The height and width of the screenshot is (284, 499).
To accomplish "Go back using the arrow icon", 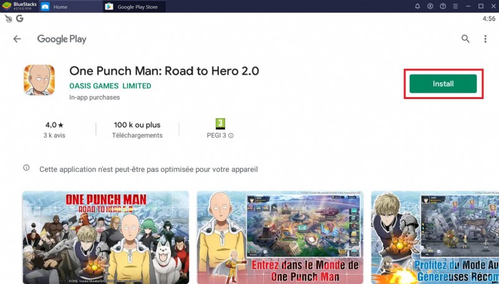I will tap(17, 39).
